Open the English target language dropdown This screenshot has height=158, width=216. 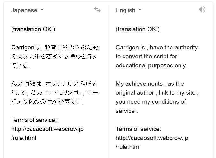128,10
